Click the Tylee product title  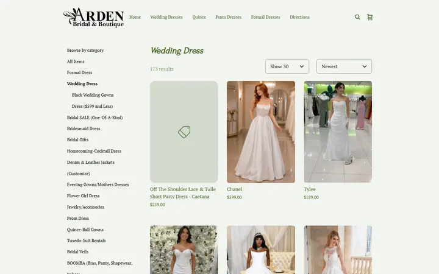tap(310, 189)
